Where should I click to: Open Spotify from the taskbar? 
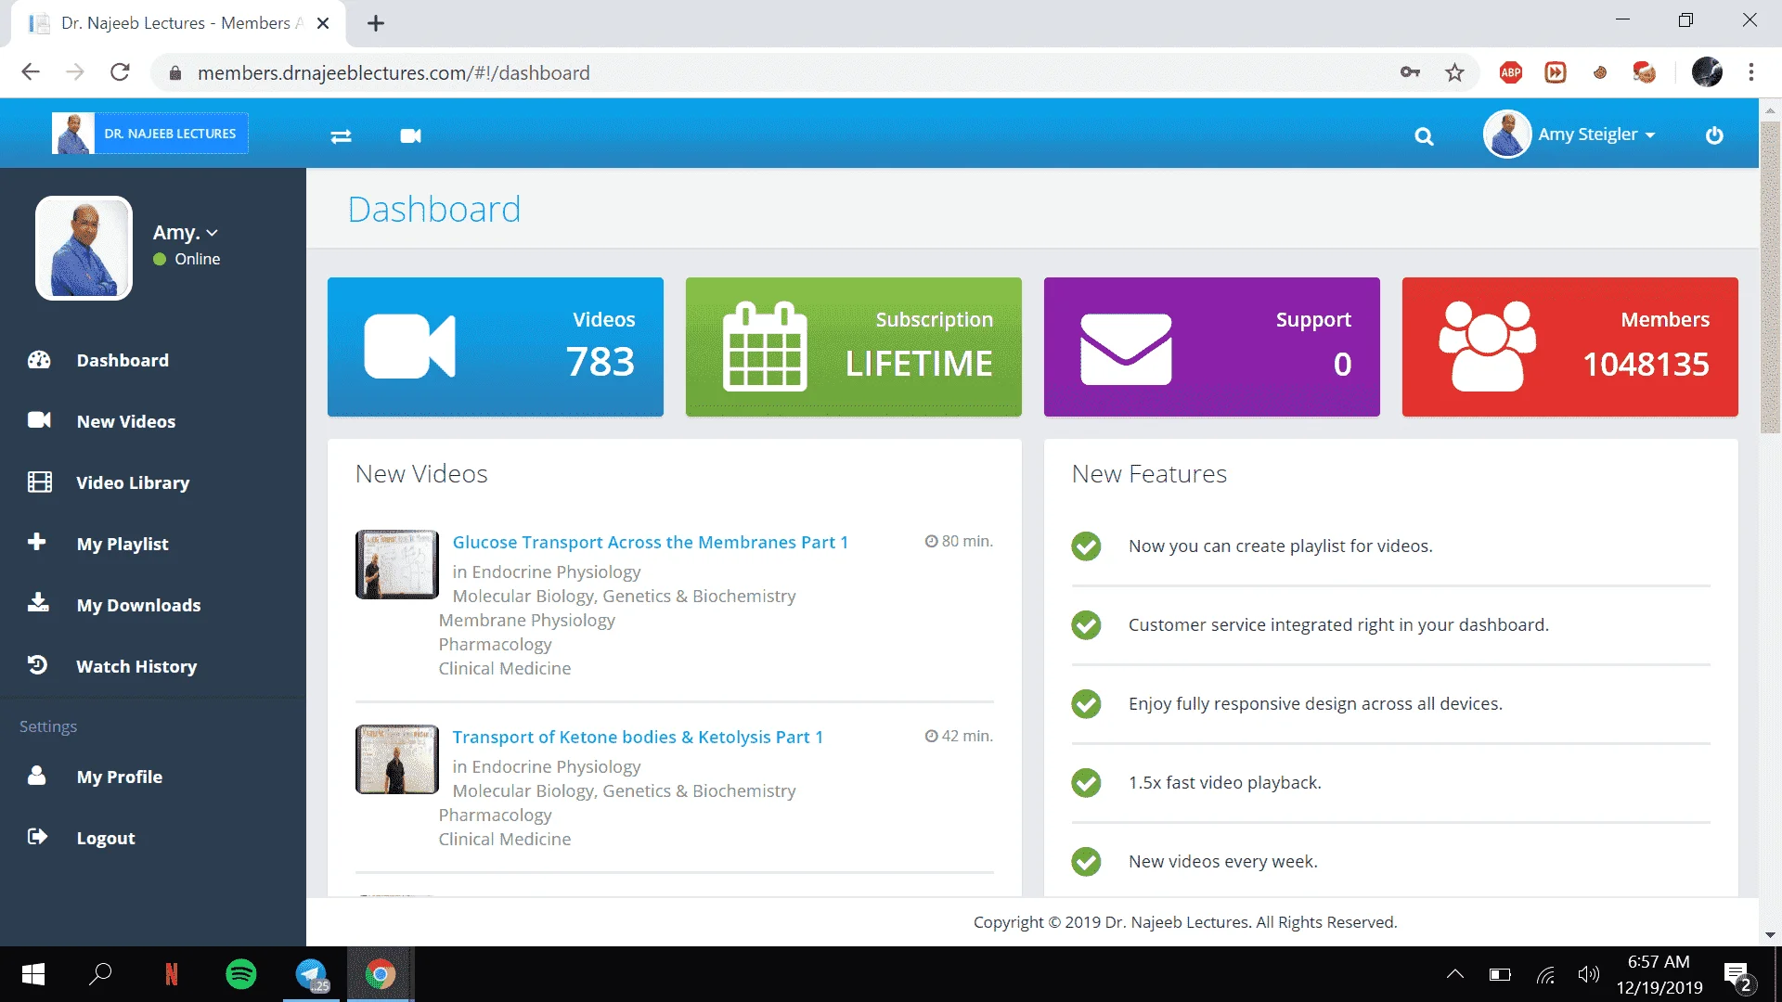pos(241,974)
